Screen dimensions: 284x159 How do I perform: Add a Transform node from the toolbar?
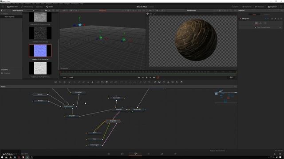point(116,82)
